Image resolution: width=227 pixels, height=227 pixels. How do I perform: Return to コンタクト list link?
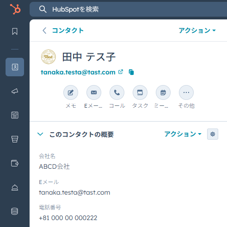point(68,31)
